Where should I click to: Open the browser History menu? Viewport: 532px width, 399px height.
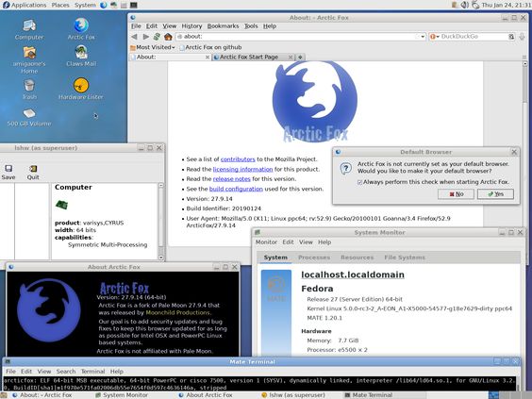tap(191, 26)
